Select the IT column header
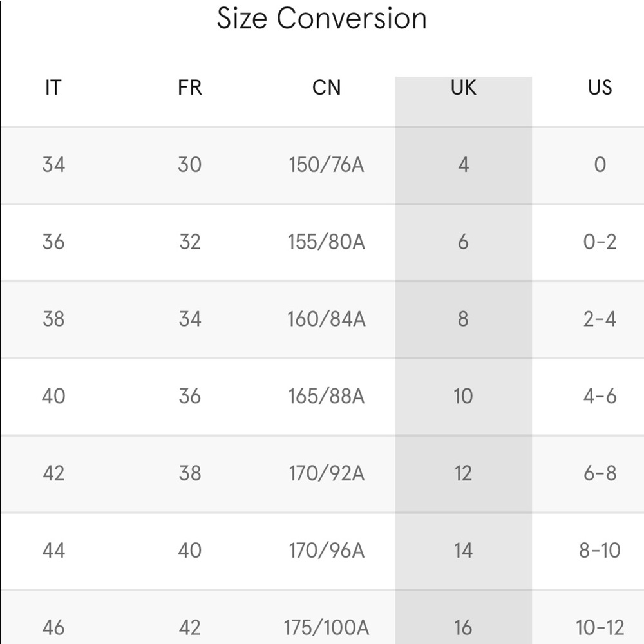Viewport: 644px width, 644px height. point(53,88)
